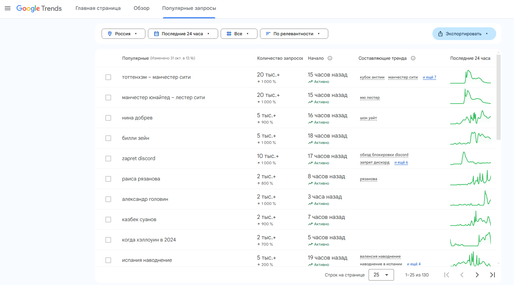
Task: Open the Все category dropdown
Action: 239,34
